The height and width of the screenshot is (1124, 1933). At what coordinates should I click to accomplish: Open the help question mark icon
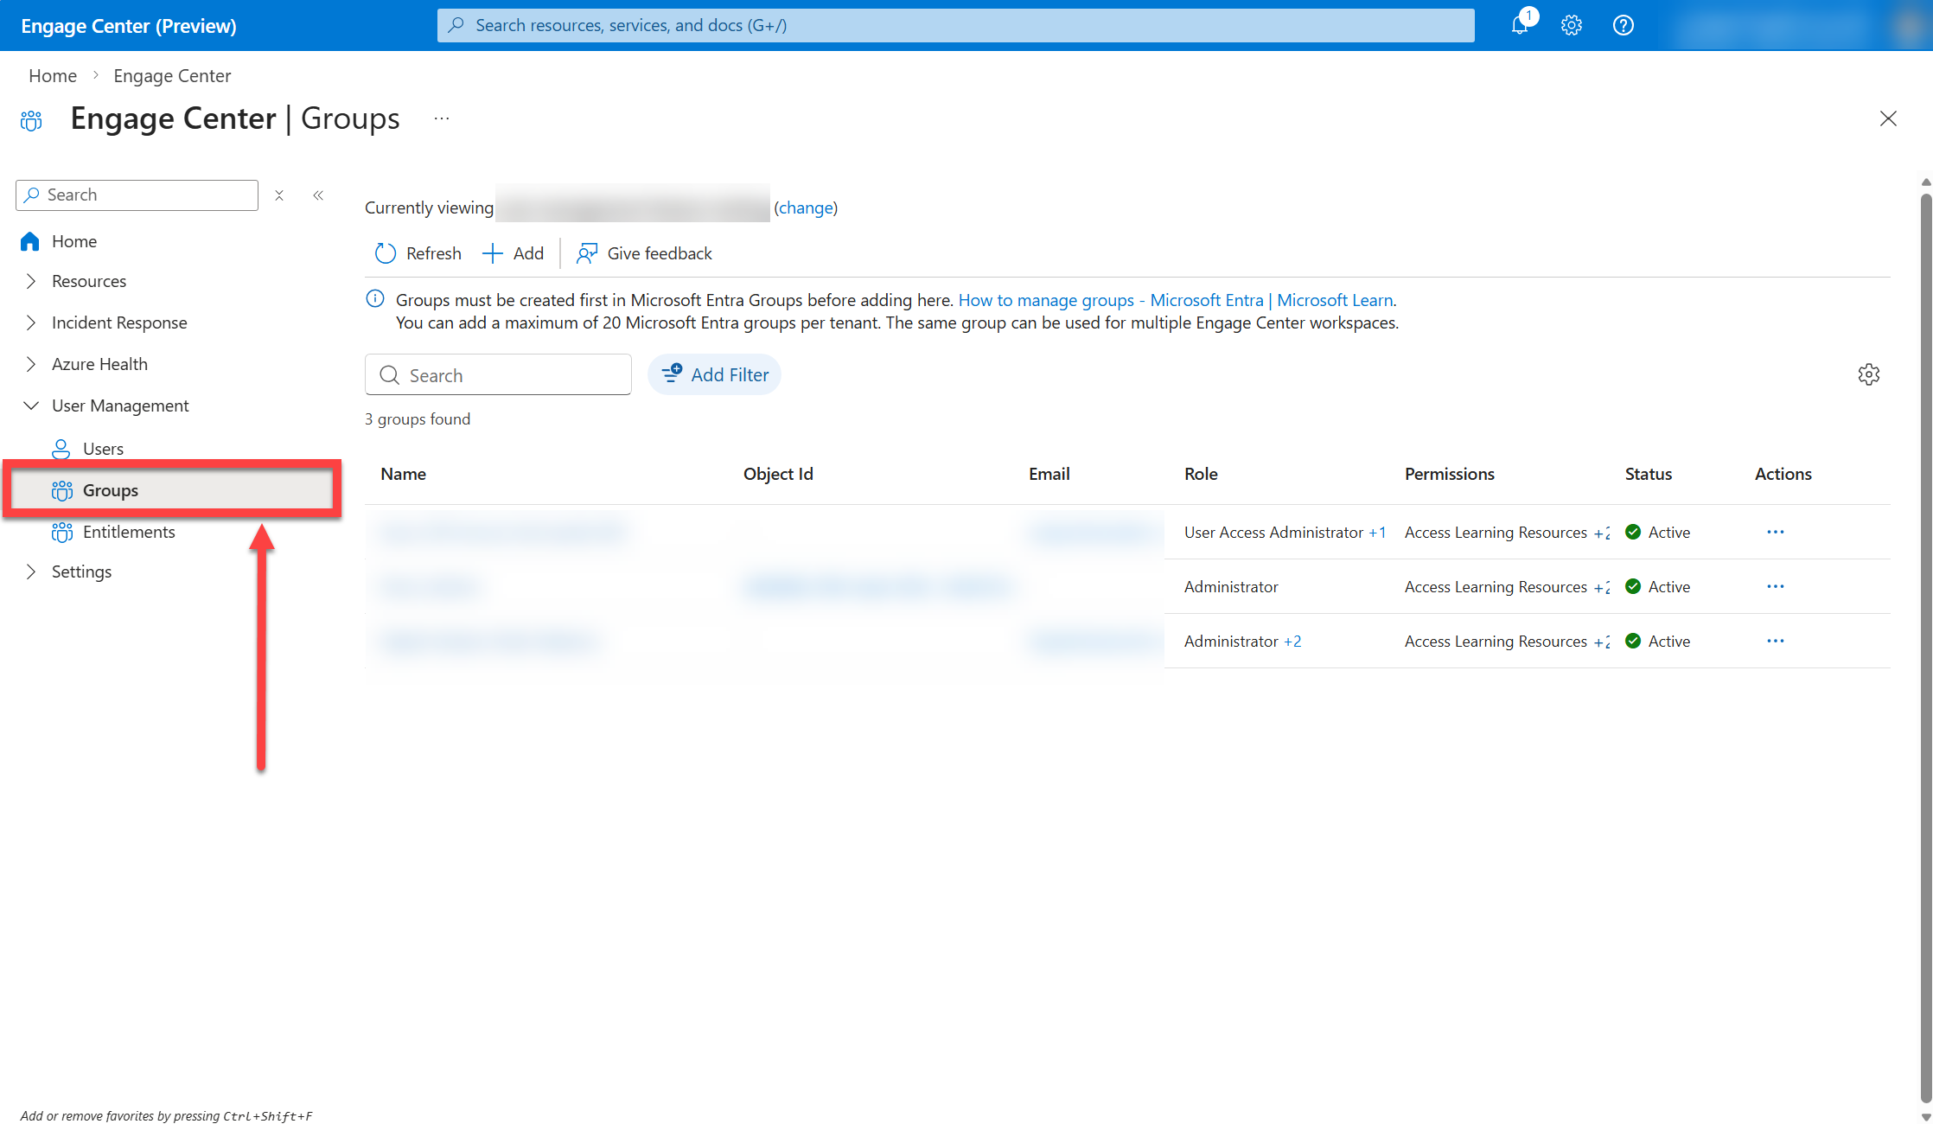(1624, 25)
